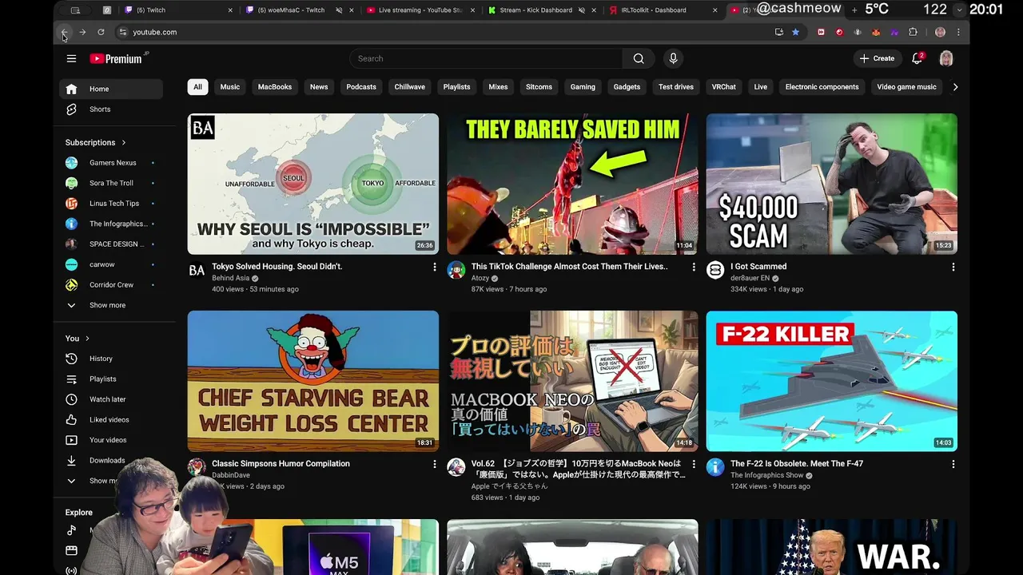This screenshot has width=1023, height=575.
Task: Open Shorts in the sidebar
Action: click(x=111, y=109)
